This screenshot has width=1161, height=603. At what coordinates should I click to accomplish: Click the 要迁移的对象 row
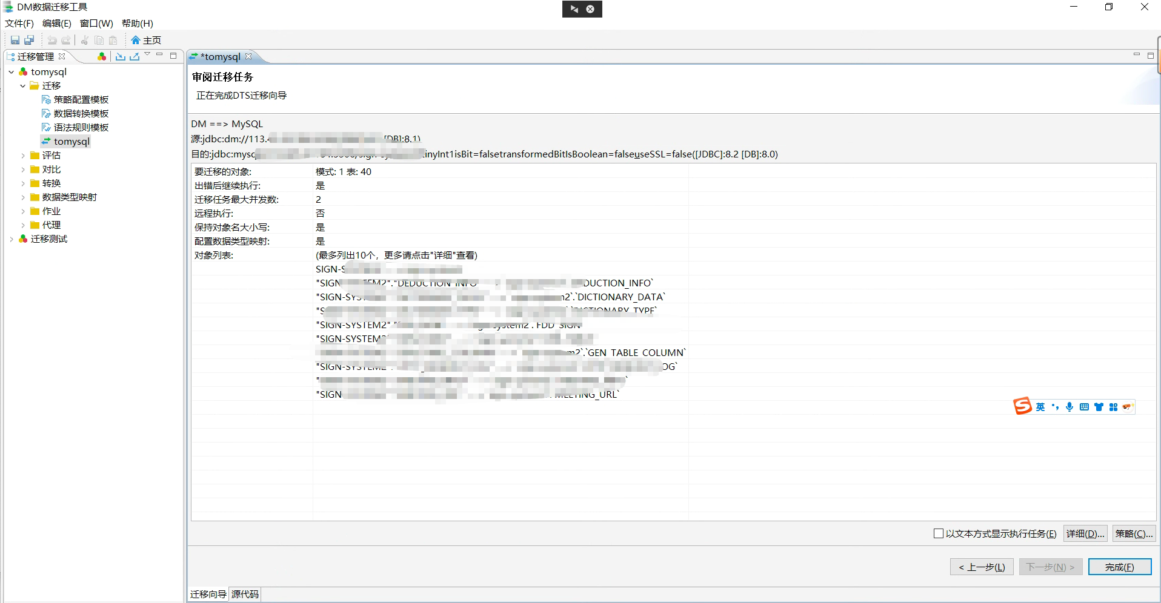(673, 172)
